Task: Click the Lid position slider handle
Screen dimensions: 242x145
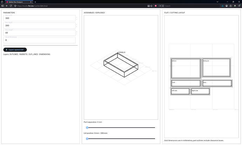Action: click(87, 139)
